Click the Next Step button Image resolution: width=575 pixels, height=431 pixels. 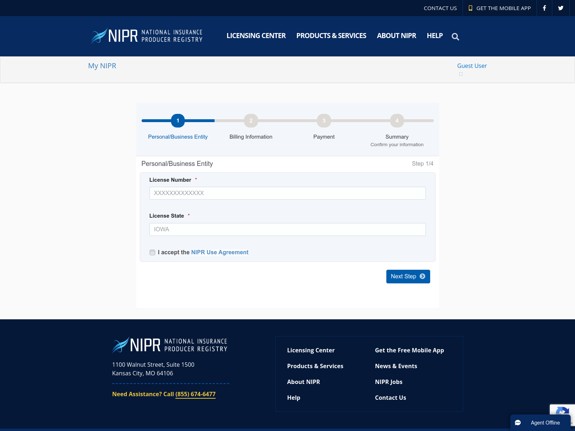(408, 277)
